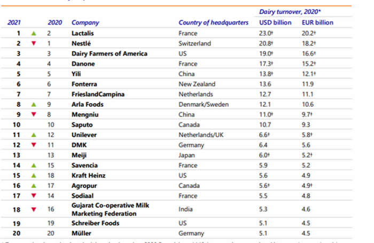Click the 2021 rank column header
This screenshot has height=243, width=374.
[14, 22]
